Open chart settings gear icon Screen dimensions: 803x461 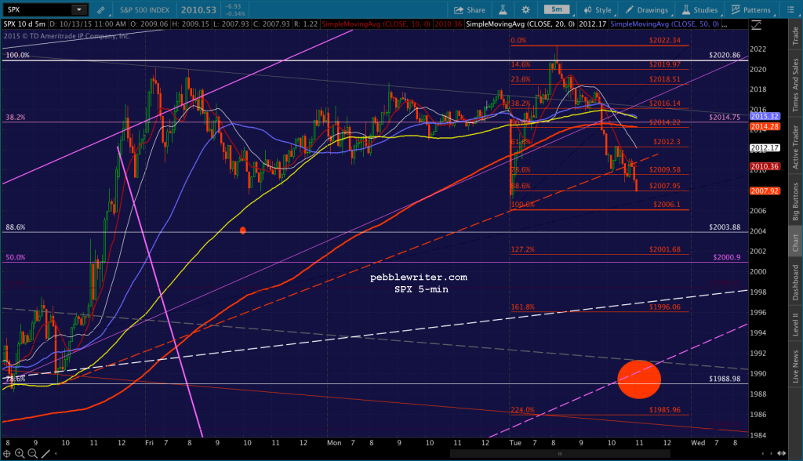point(525,9)
